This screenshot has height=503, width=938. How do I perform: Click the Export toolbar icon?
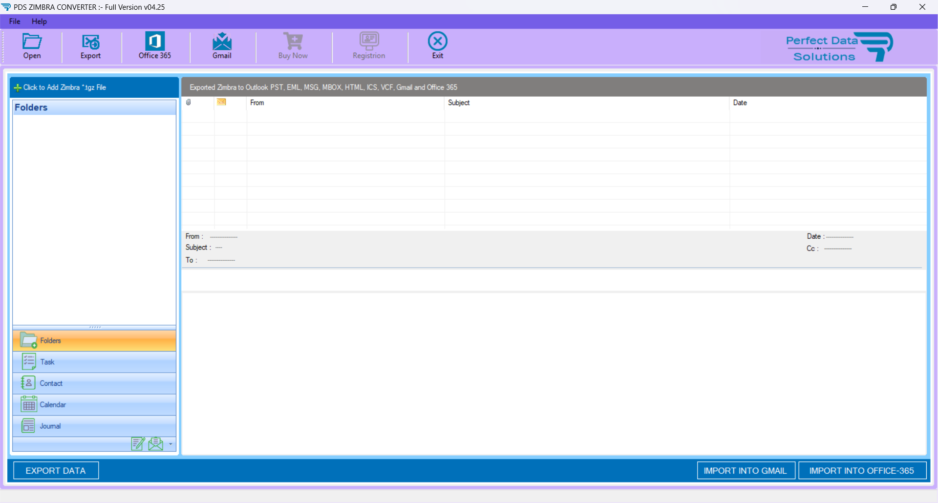(x=91, y=46)
